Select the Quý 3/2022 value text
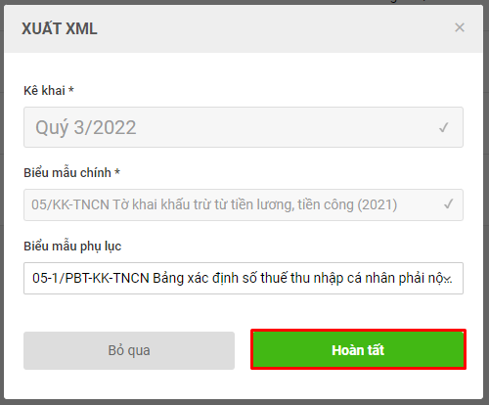 [x=86, y=127]
